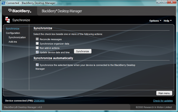Click the ©2008 Research In Motion Limited text
Viewport: 178px width, 112px height.
(x=154, y=107)
